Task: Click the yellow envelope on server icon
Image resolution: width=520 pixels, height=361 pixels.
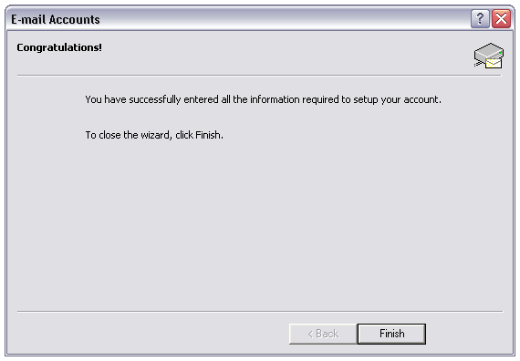Action: point(494,63)
